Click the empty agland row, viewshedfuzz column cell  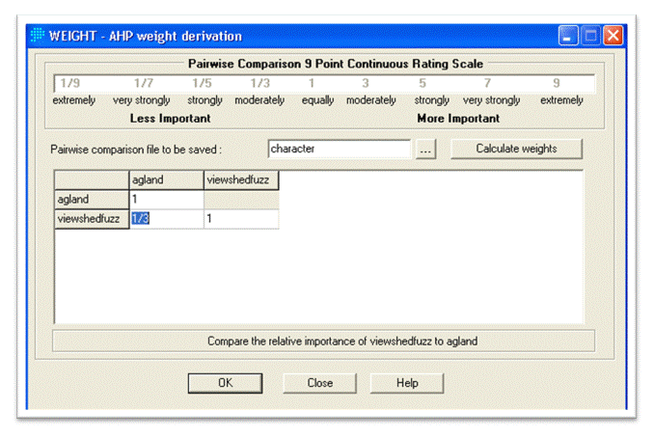[x=241, y=199]
